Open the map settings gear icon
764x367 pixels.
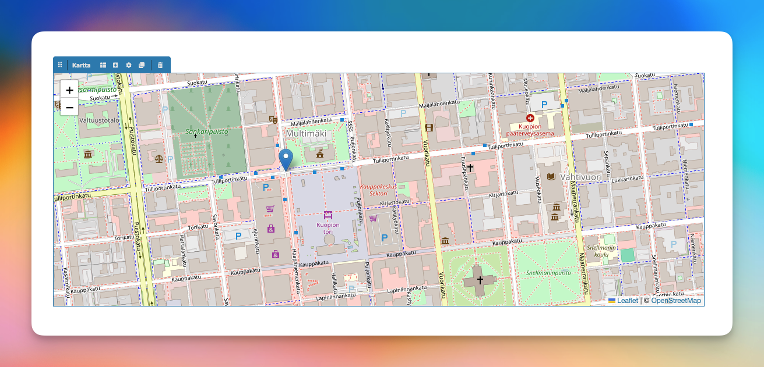pos(129,65)
